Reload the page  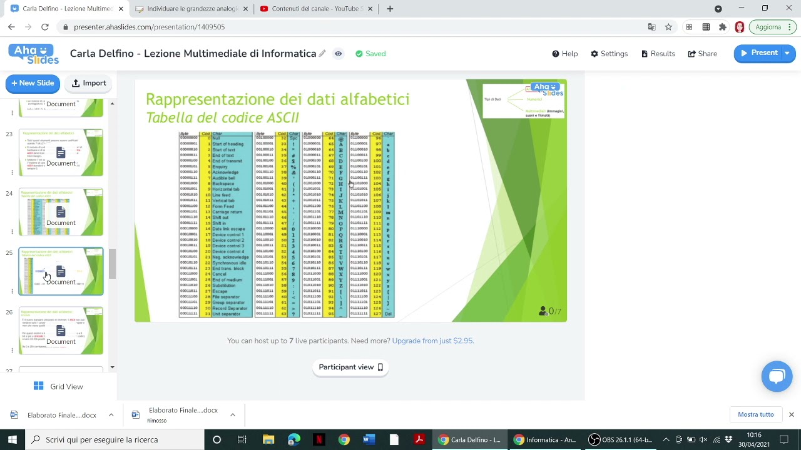45,27
